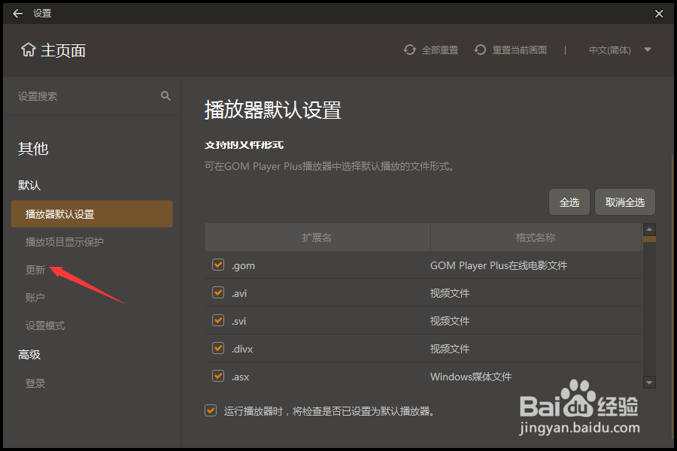This screenshot has width=677, height=451.
Task: Click the 取消全选 deselect all button
Action: pos(625,201)
